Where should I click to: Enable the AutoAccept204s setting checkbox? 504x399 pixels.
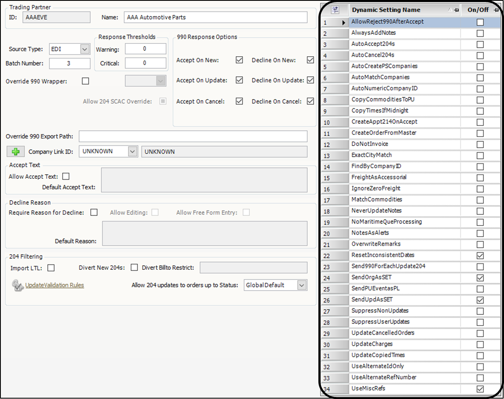pyautogui.click(x=480, y=44)
